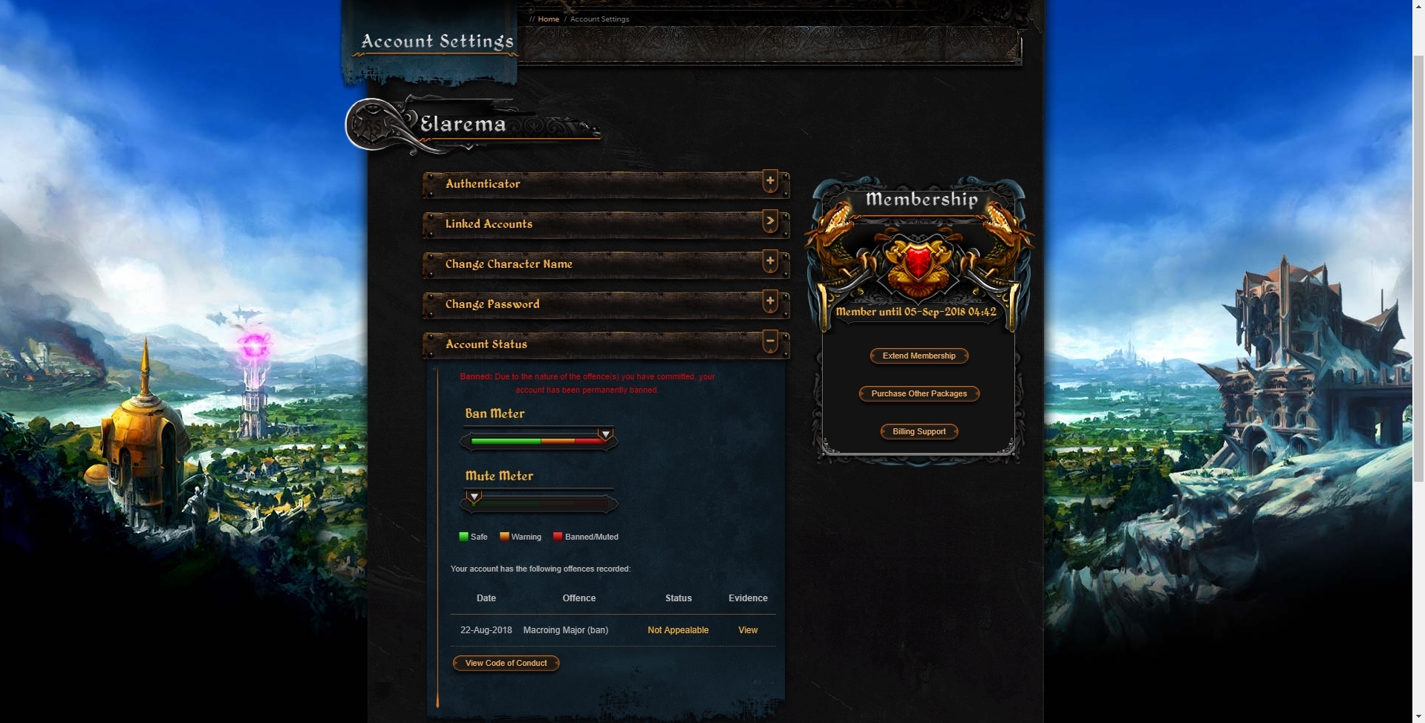Click the plus icon on Authenticator row

point(770,181)
